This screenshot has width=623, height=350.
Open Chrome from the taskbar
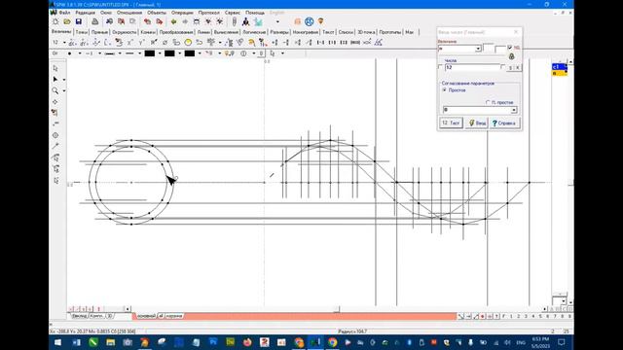point(333,342)
